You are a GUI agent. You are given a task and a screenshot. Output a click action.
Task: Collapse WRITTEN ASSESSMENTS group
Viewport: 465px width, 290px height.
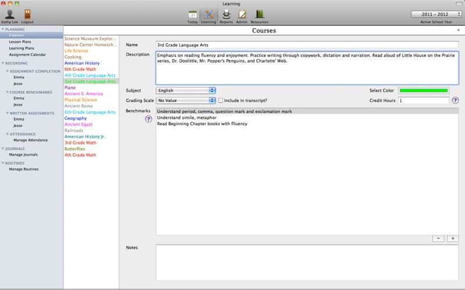pyautogui.click(x=8, y=113)
